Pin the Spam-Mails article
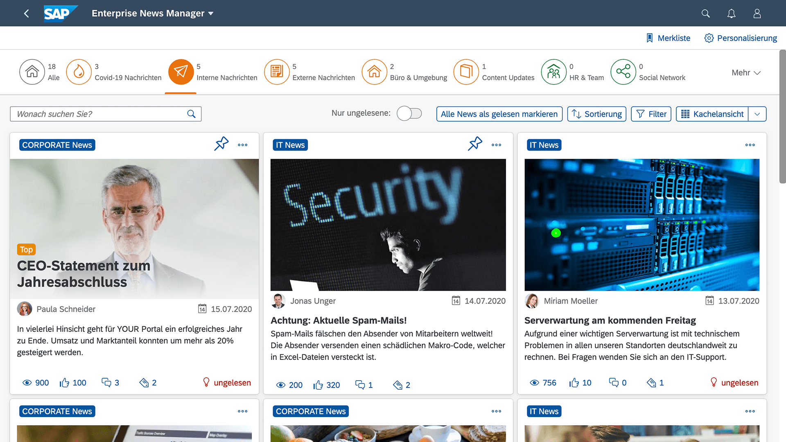 [475, 144]
